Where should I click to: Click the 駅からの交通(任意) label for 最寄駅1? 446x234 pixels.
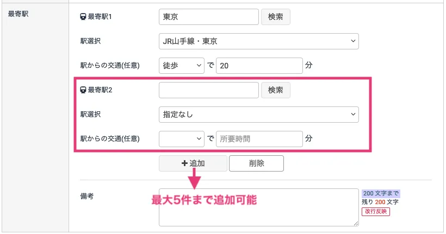[x=110, y=66]
